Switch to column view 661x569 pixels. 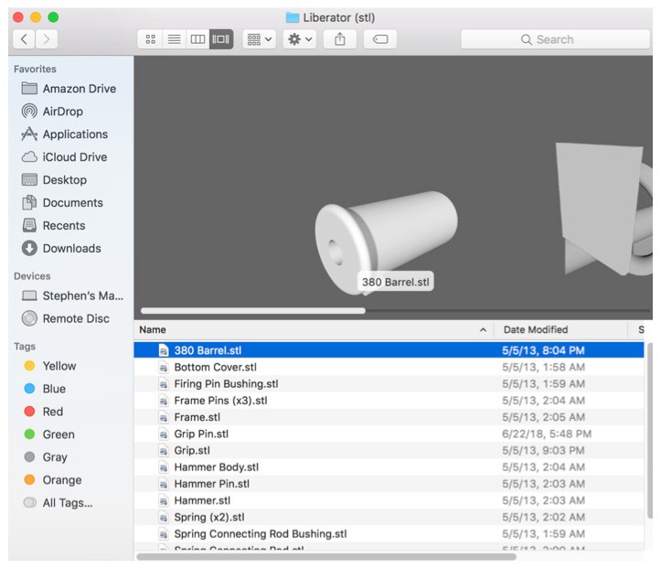pos(197,39)
